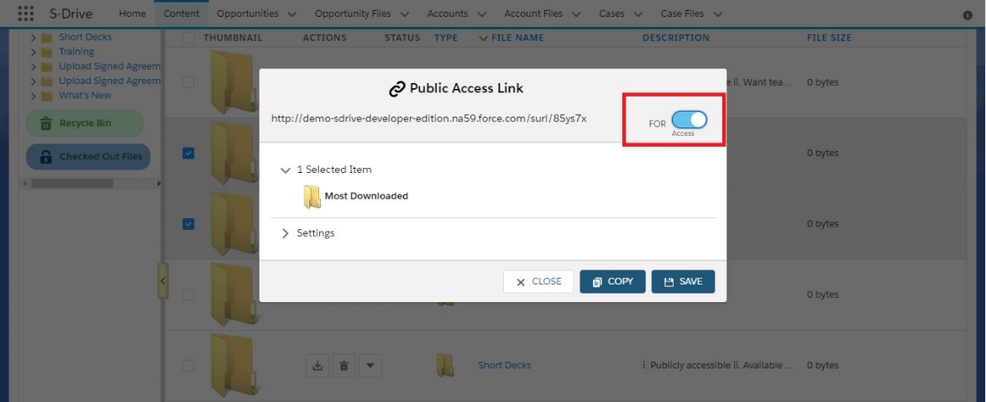The width and height of the screenshot is (986, 402).
Task: Click the Most Downloaded folder icon in the dialog
Action: [x=312, y=196]
